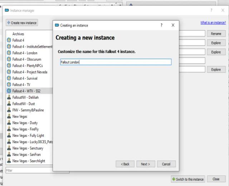
Task: Click the Explore button in the third row
Action: click(x=216, y=52)
